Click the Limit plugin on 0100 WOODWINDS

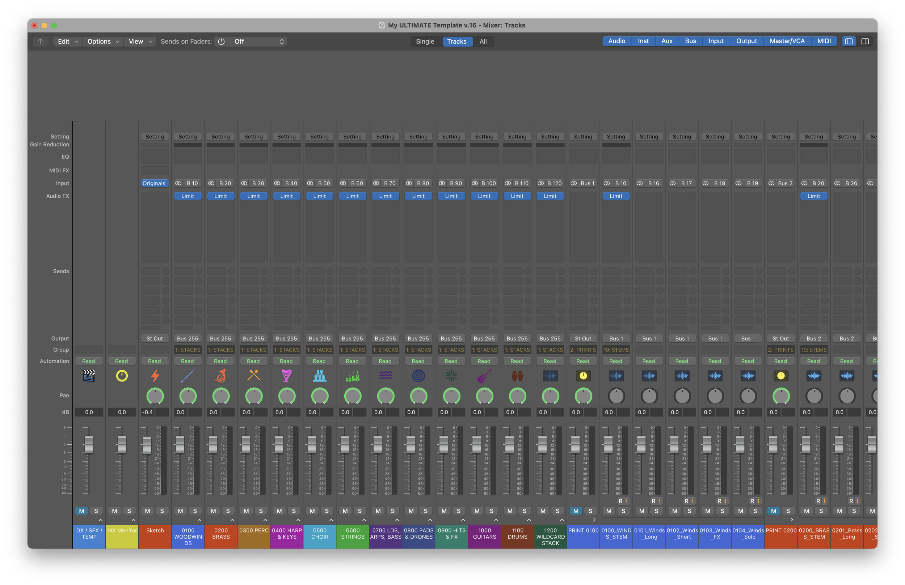(188, 196)
